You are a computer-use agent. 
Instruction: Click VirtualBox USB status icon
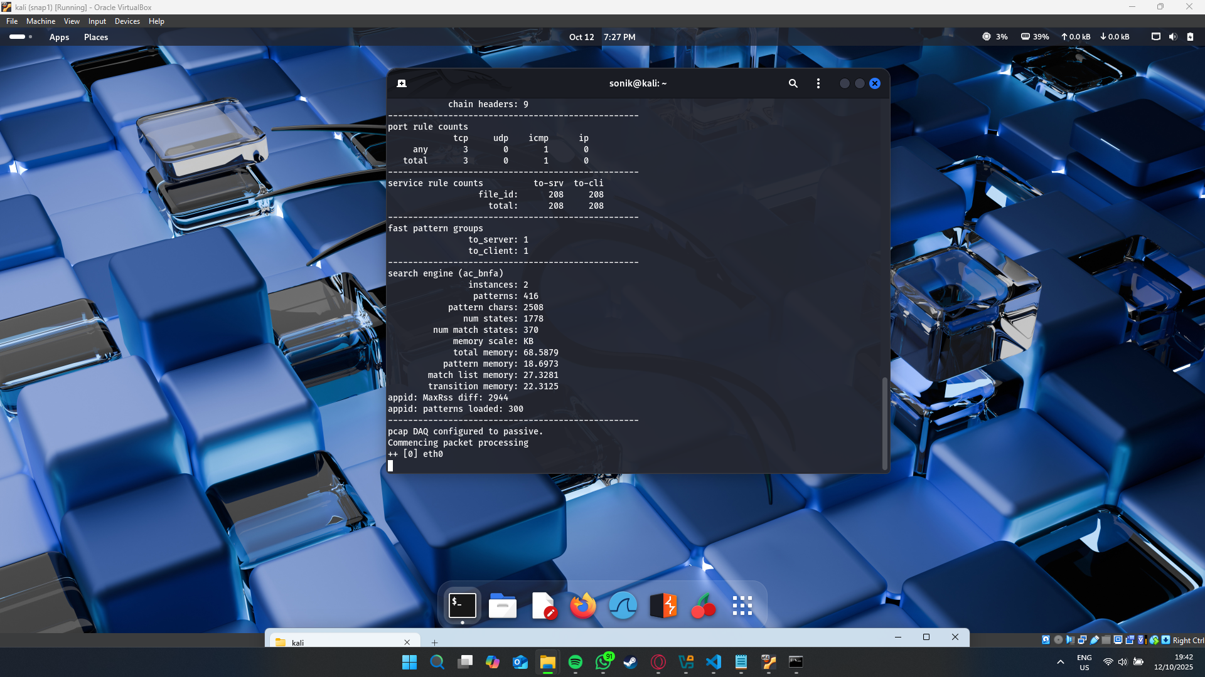tap(1094, 640)
